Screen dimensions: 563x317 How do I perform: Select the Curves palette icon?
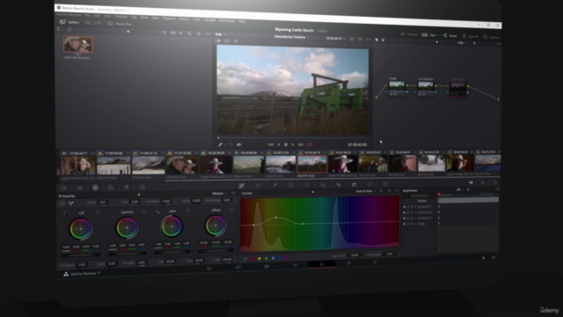point(242,186)
